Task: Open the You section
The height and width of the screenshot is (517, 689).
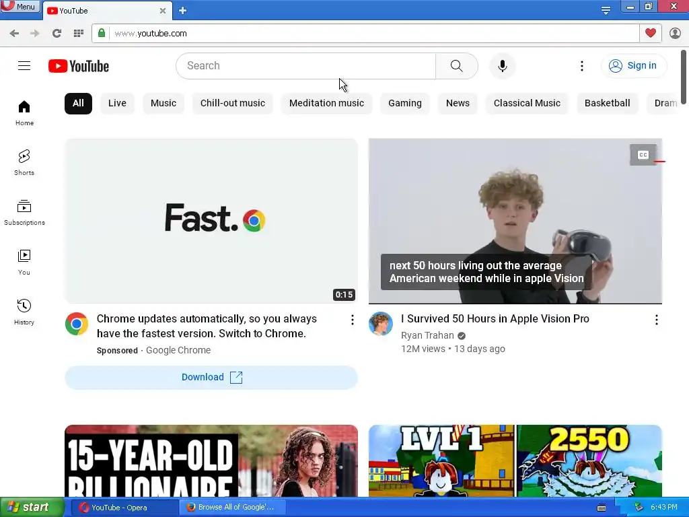Action: click(24, 263)
